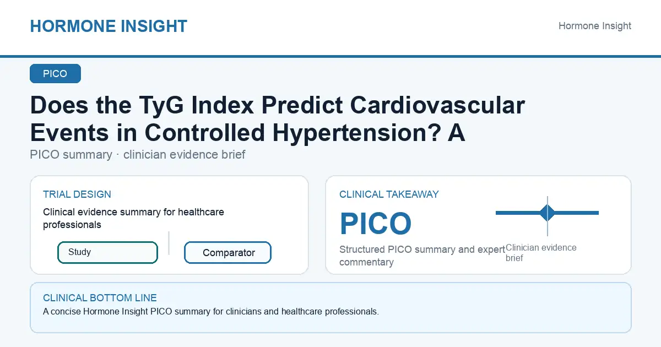661x347 pixels.
Task: Open the TyG Index article headline
Action: [278, 119]
